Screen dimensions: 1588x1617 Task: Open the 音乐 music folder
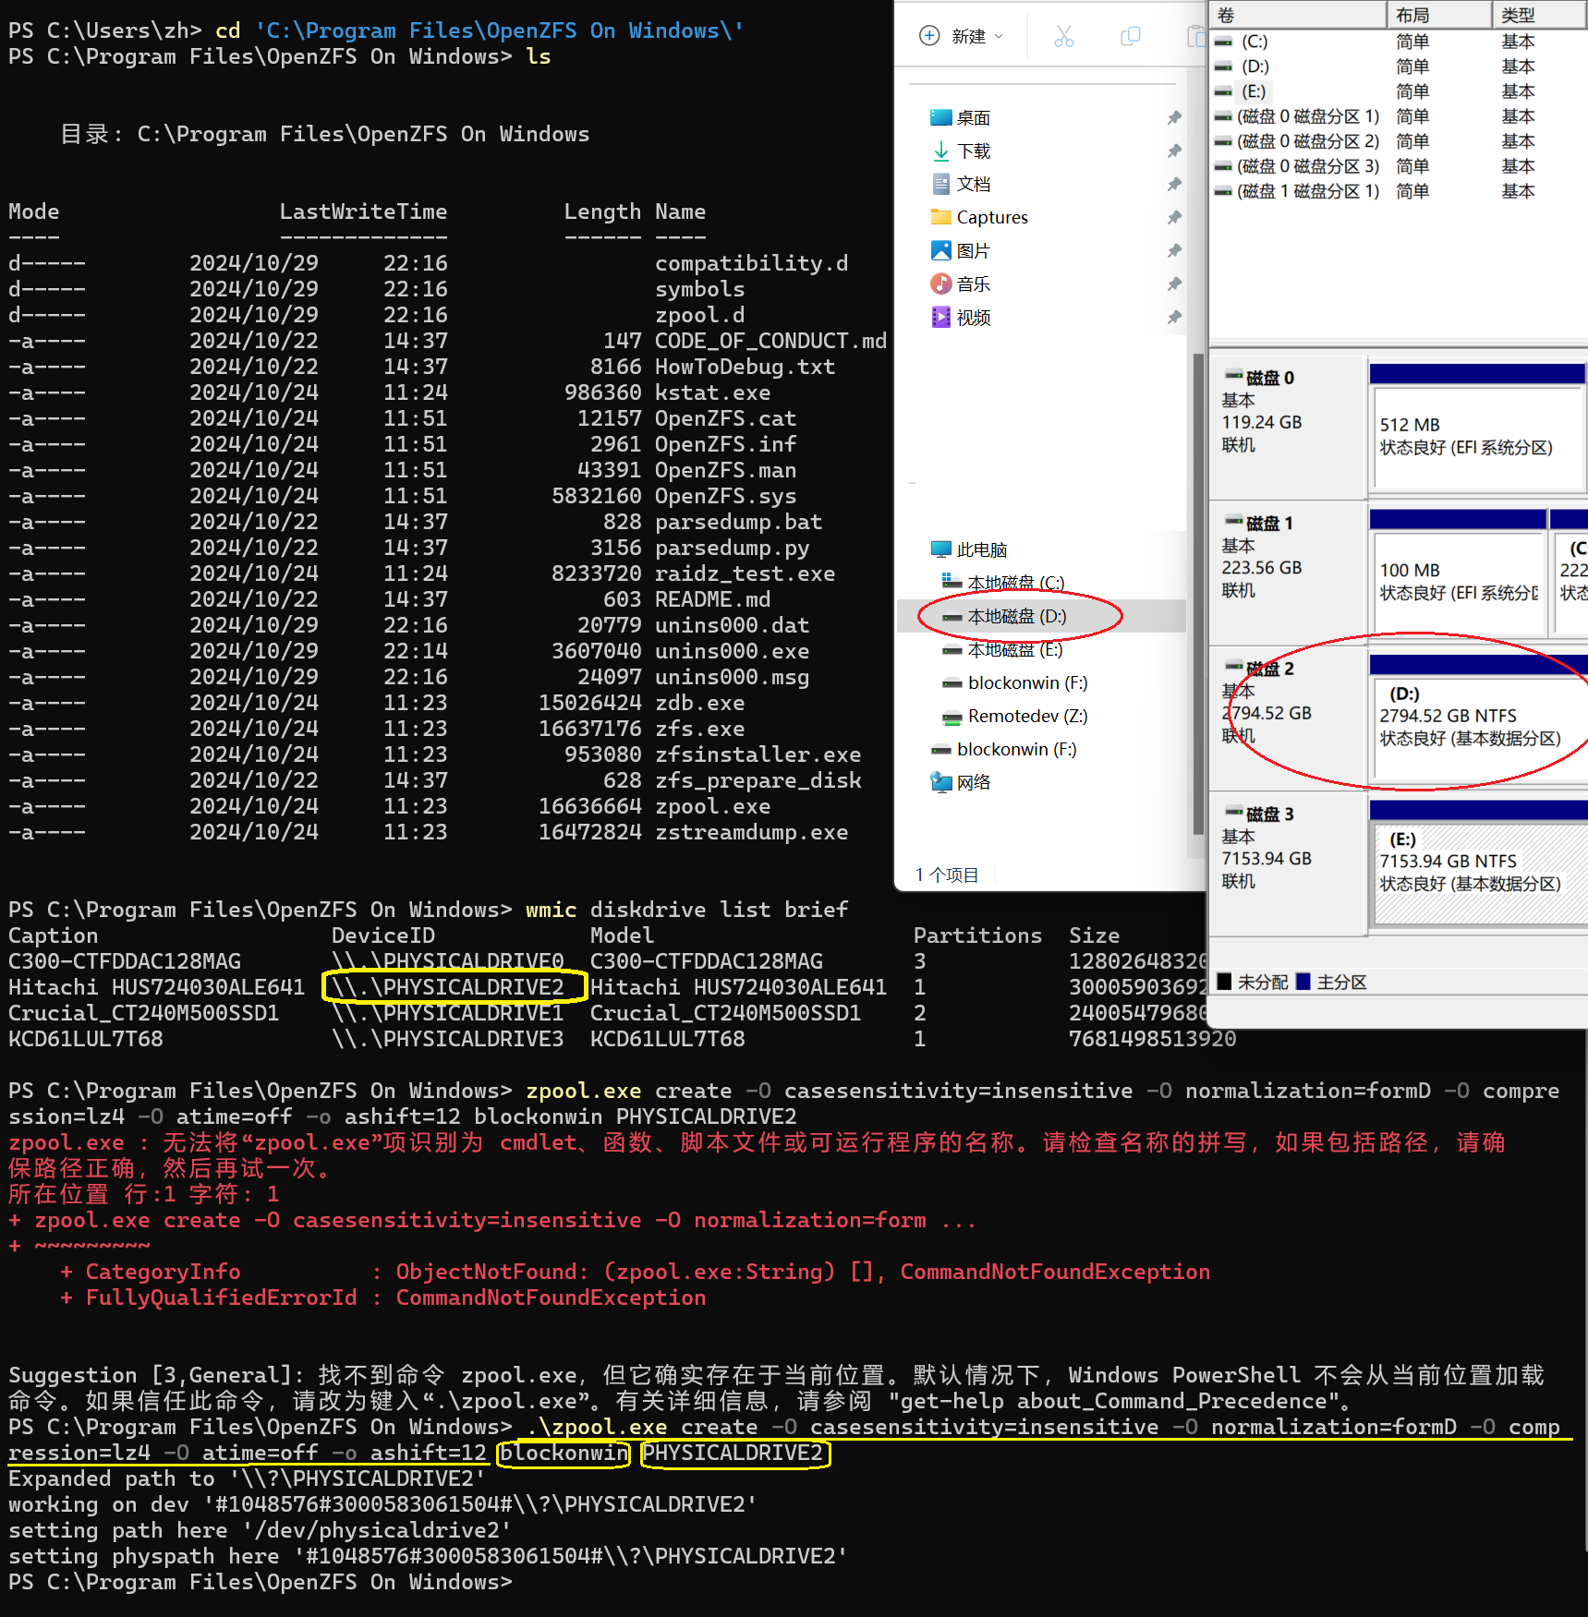tap(973, 284)
